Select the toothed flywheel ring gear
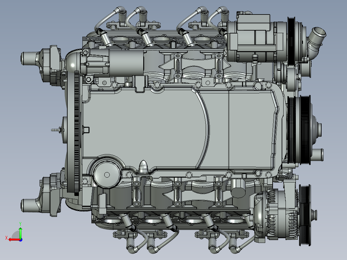Screen dimensions: 347x260 click(x=77, y=134)
